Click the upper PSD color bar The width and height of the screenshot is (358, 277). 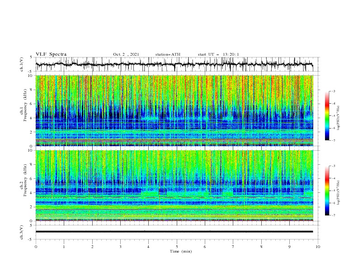[x=327, y=116]
